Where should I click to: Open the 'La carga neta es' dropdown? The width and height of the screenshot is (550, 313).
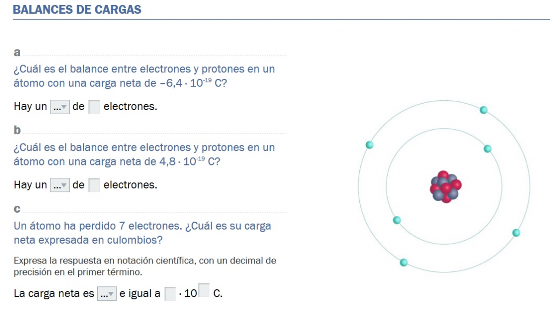(107, 294)
